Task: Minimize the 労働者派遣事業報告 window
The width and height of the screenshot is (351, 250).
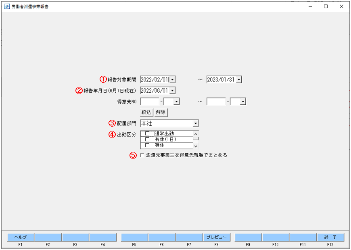Action: pyautogui.click(x=310, y=6)
